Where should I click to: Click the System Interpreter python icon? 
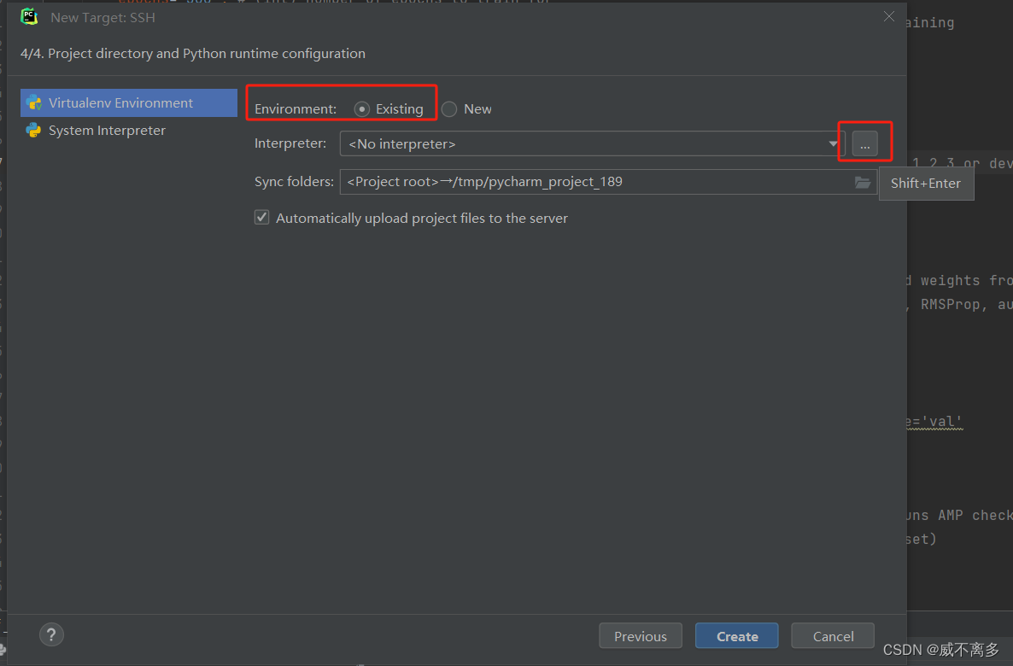33,131
